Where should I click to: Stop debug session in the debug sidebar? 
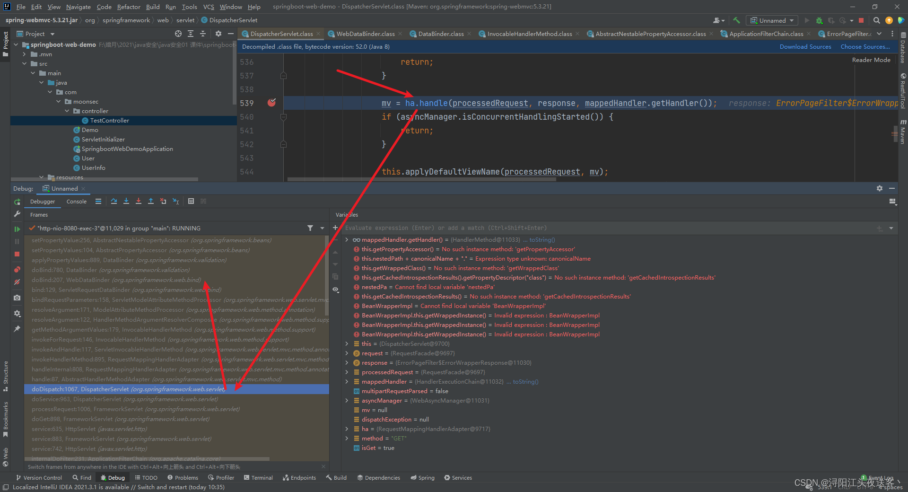coord(17,254)
